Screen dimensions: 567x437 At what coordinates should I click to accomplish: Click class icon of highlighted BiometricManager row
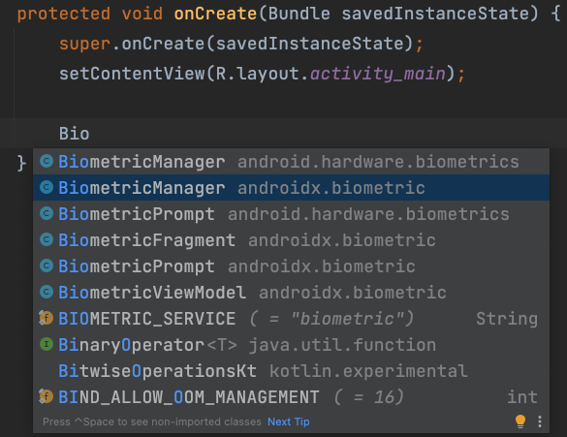(x=47, y=187)
